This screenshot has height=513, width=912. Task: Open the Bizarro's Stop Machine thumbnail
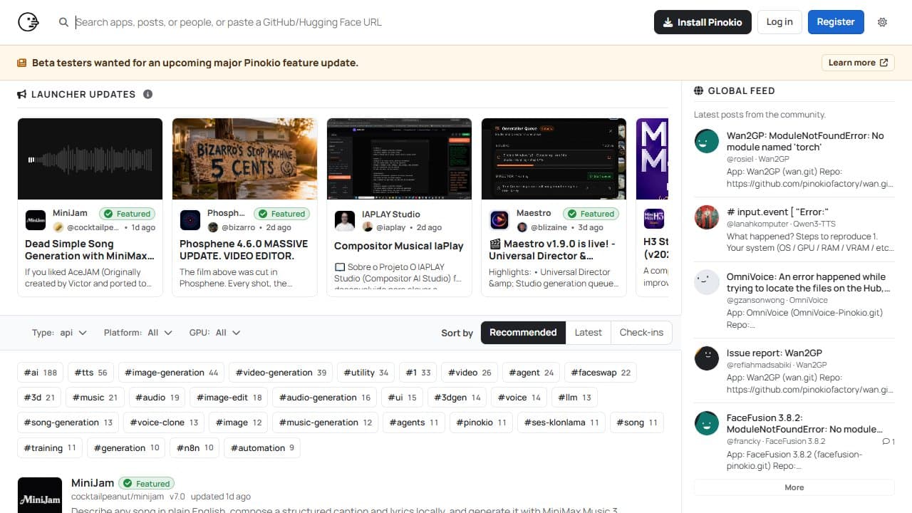coord(245,159)
